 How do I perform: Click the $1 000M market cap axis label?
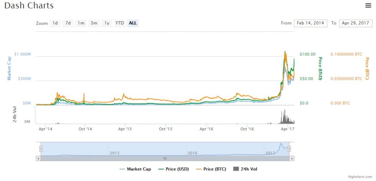coord(22,54)
